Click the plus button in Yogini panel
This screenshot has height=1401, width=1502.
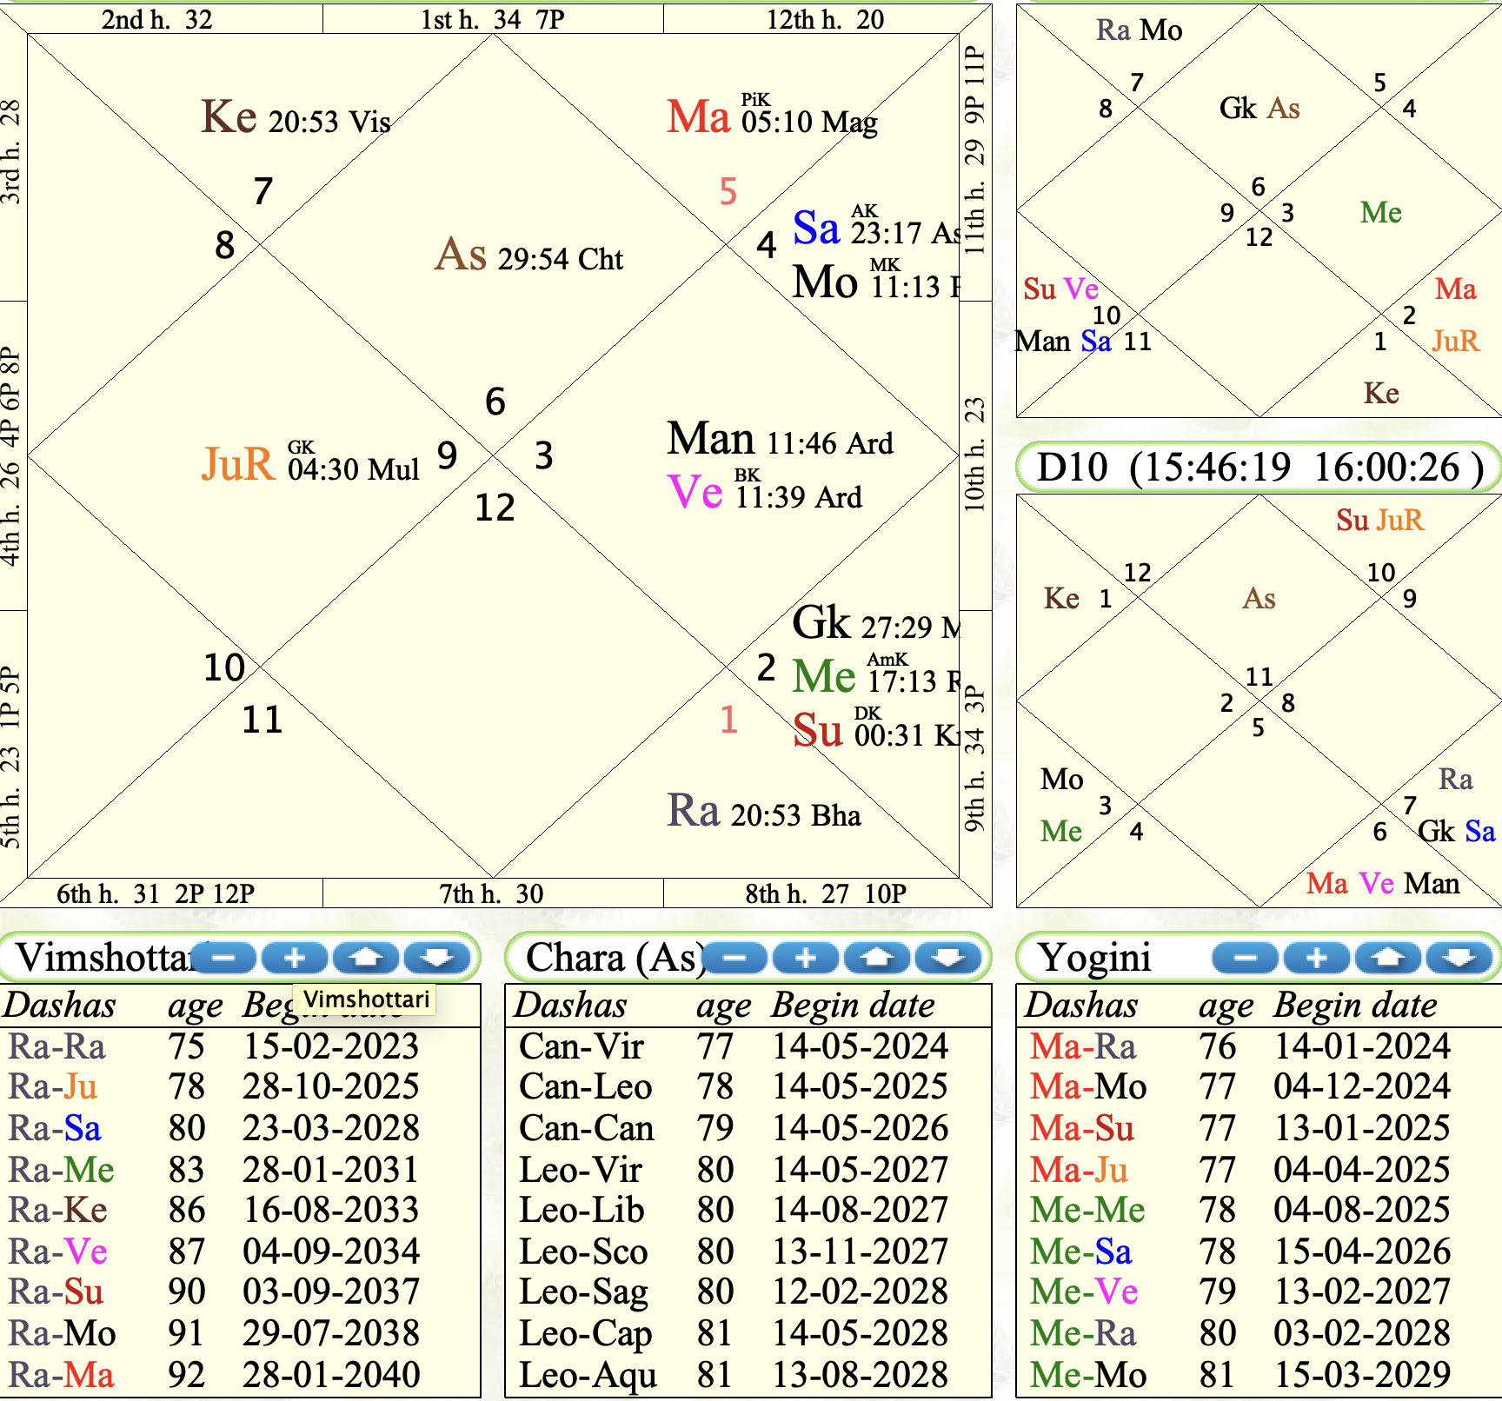1317,958
